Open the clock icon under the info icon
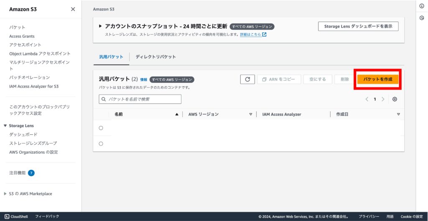 [x=422, y=18]
